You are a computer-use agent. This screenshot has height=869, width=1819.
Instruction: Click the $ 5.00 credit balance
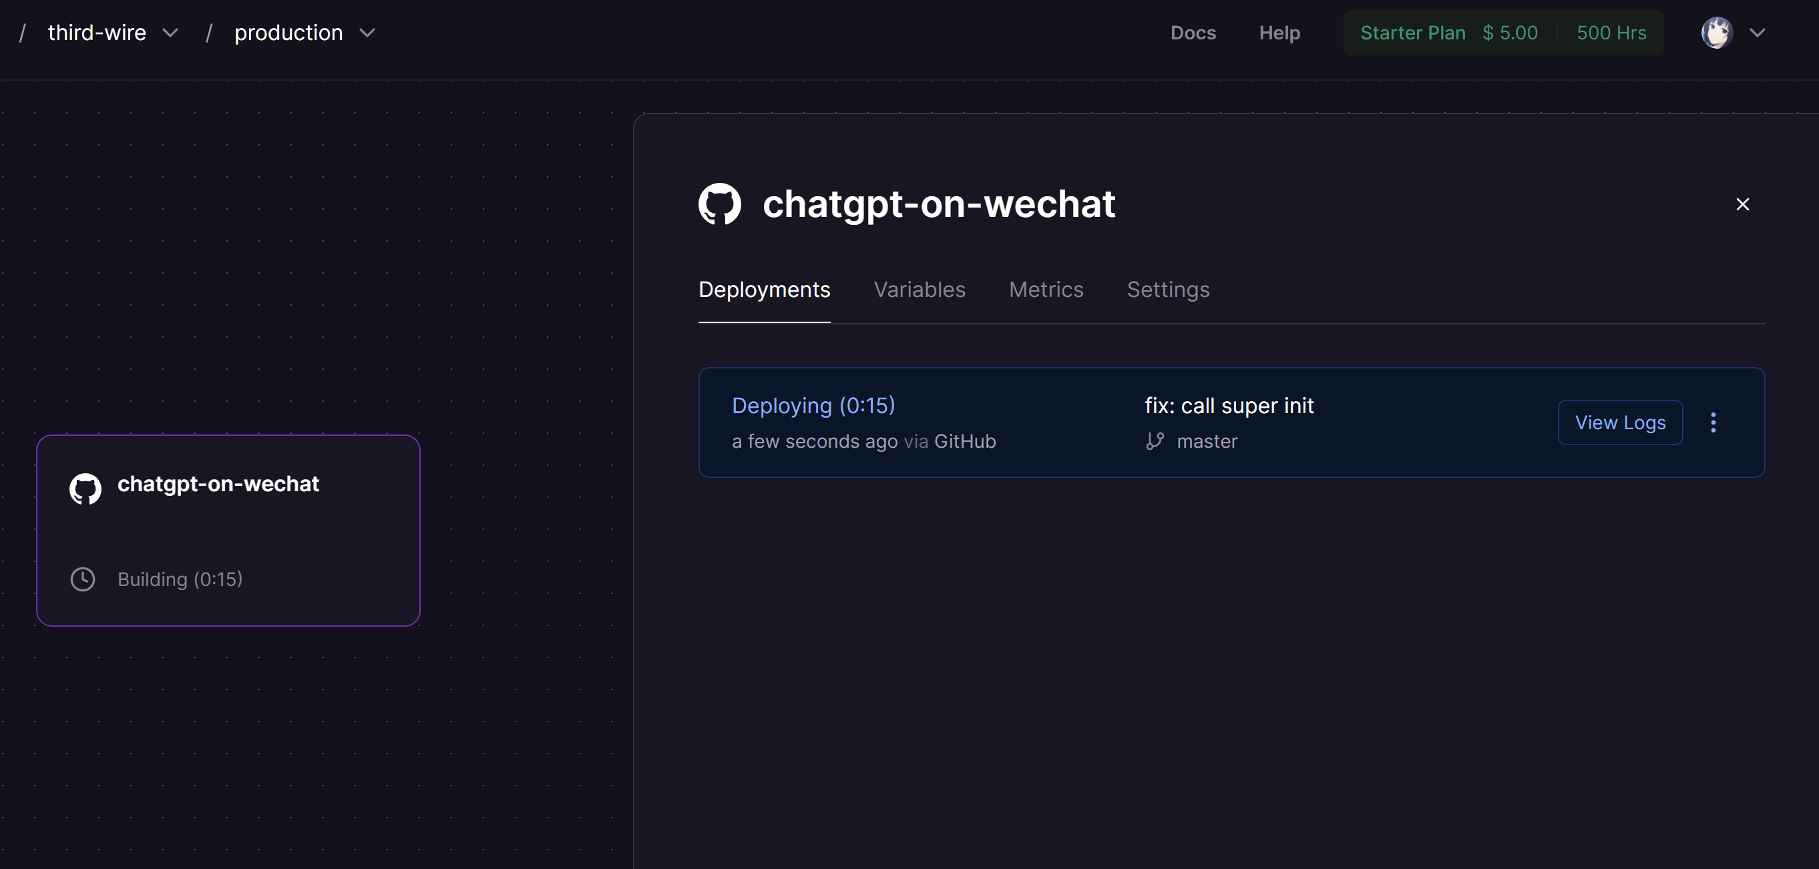pos(1510,33)
